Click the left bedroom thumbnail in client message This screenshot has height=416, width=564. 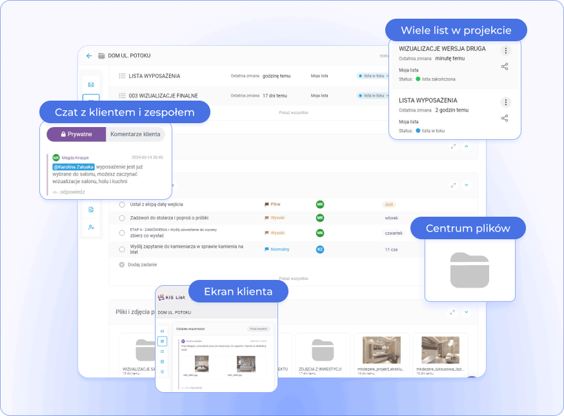pos(201,364)
